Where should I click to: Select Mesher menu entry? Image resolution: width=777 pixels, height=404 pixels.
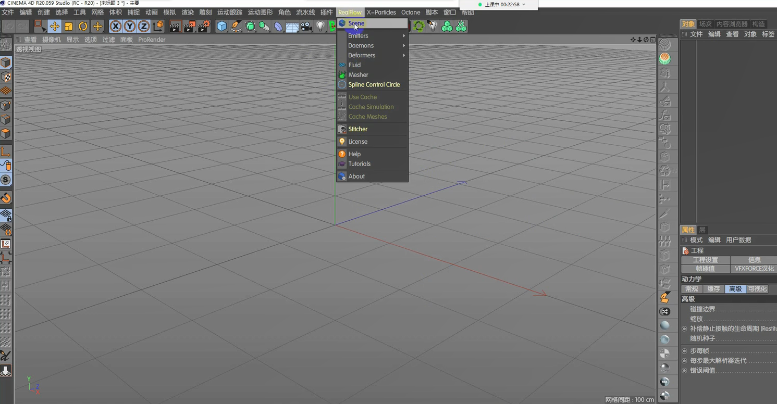point(372,75)
